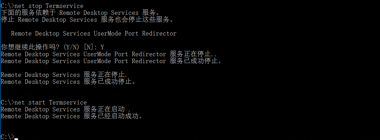Image resolution: width=380 pixels, height=140 pixels.
Task: Click the line beginning with 停止 Remote Desktop
Action: (x=87, y=20)
